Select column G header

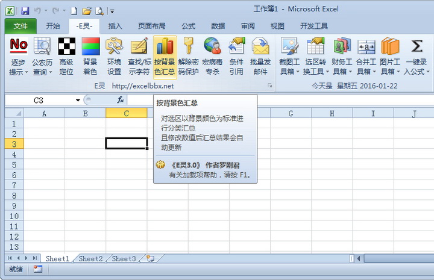[291, 113]
